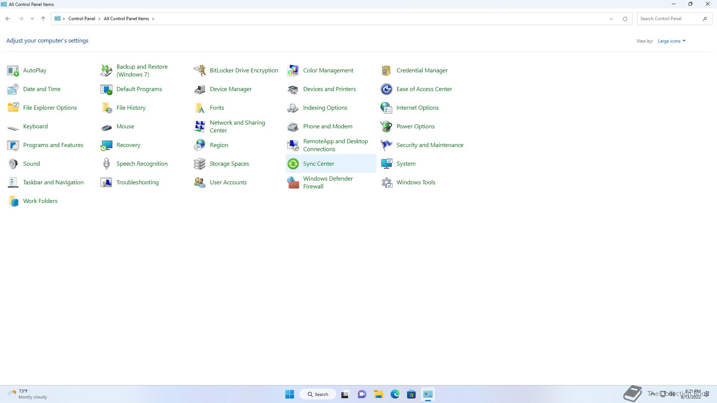Open the Ease of Access Center icon
717x403 pixels.
point(387,89)
